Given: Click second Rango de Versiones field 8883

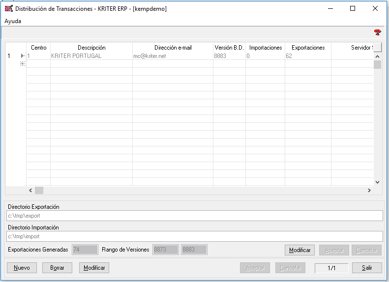Looking at the screenshot, I should (194, 250).
